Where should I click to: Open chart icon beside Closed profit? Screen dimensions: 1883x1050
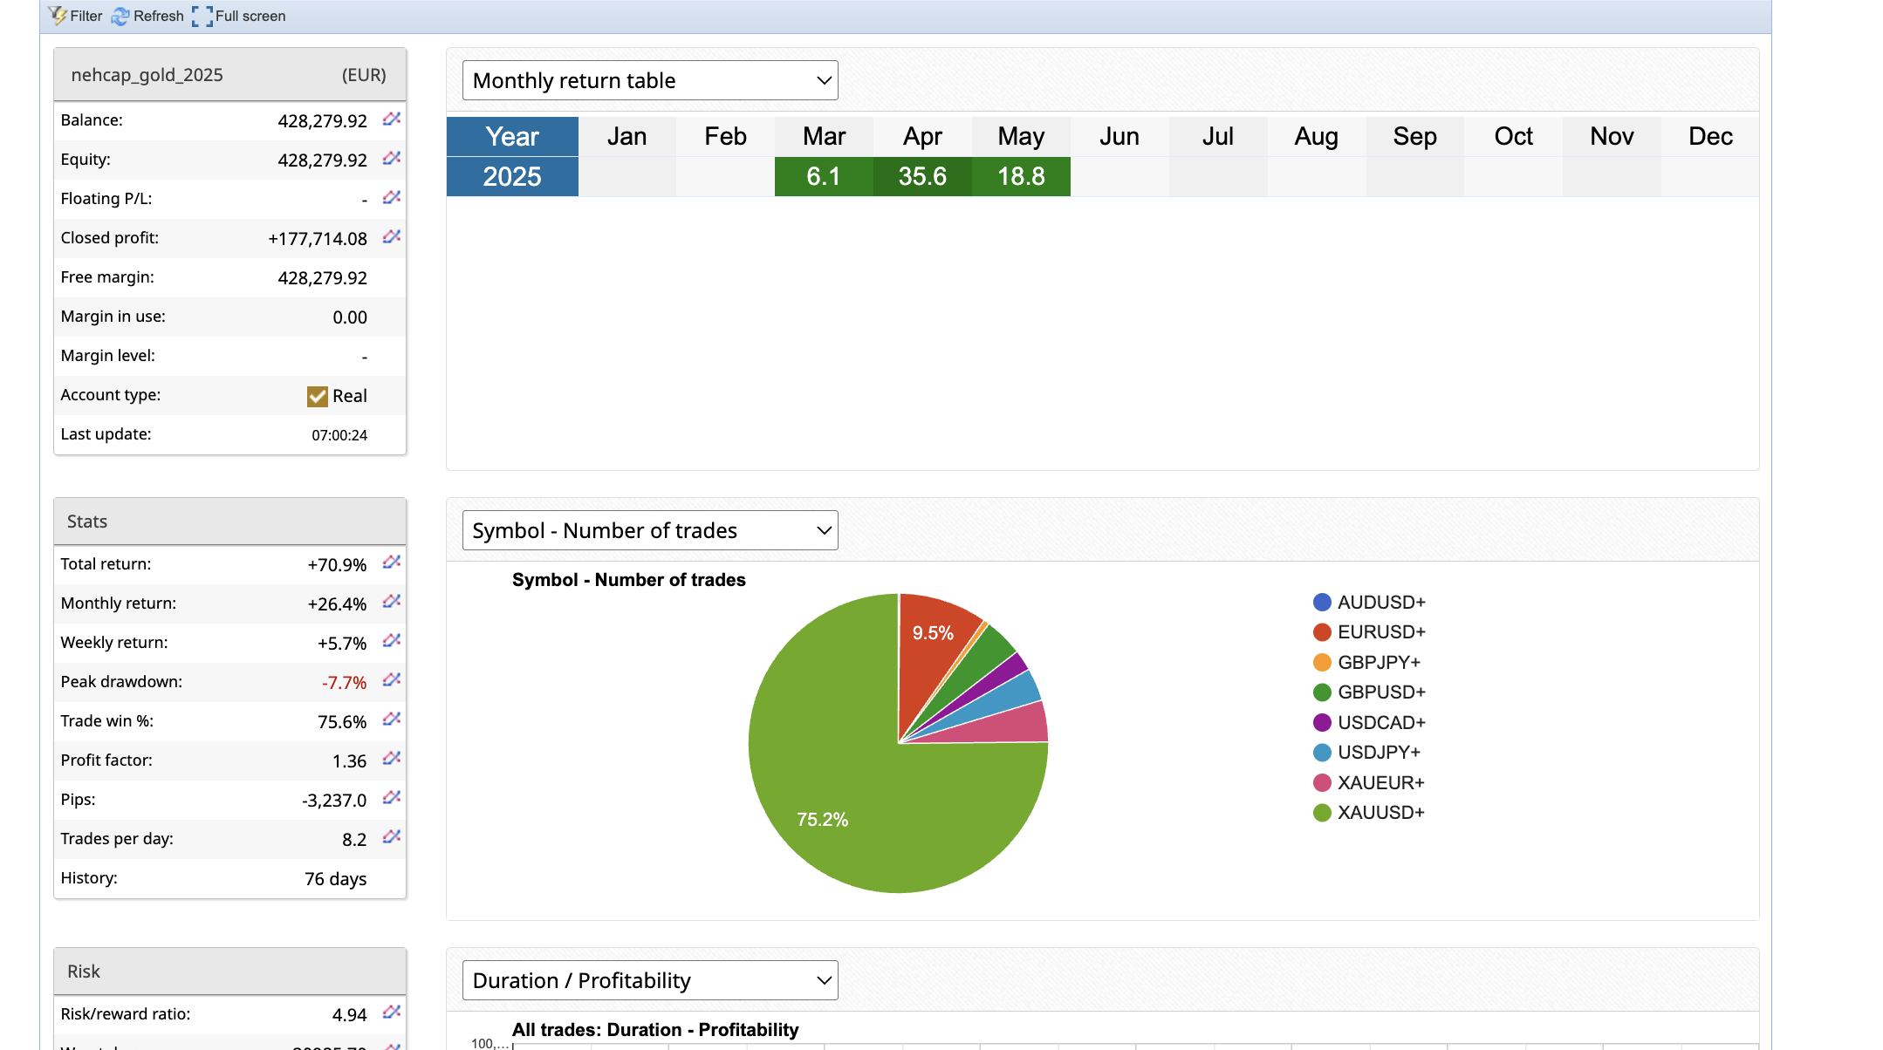click(392, 236)
